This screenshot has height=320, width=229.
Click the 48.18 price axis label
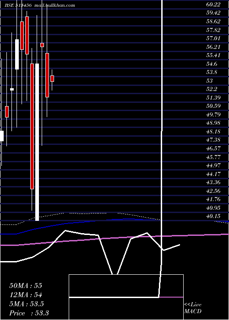pos(213,132)
